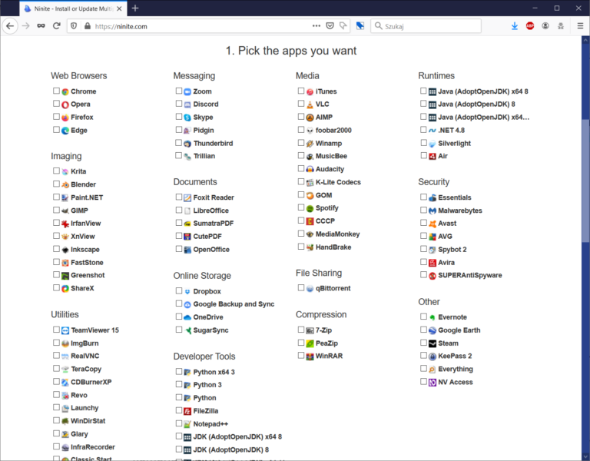Click the TeamViewer 15 icon

65,330
